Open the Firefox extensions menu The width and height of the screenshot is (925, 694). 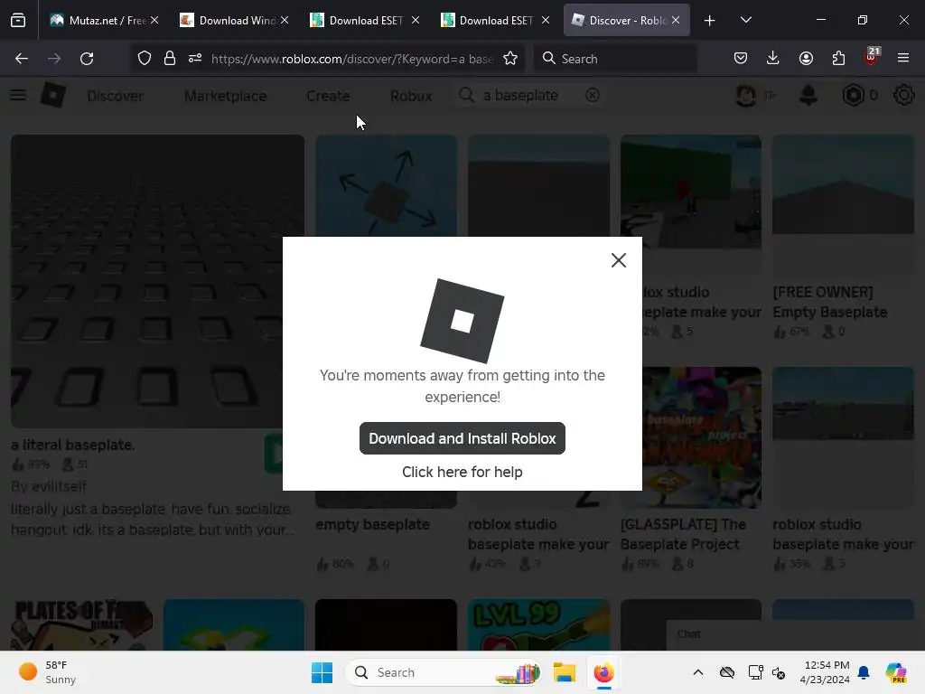coord(838,59)
